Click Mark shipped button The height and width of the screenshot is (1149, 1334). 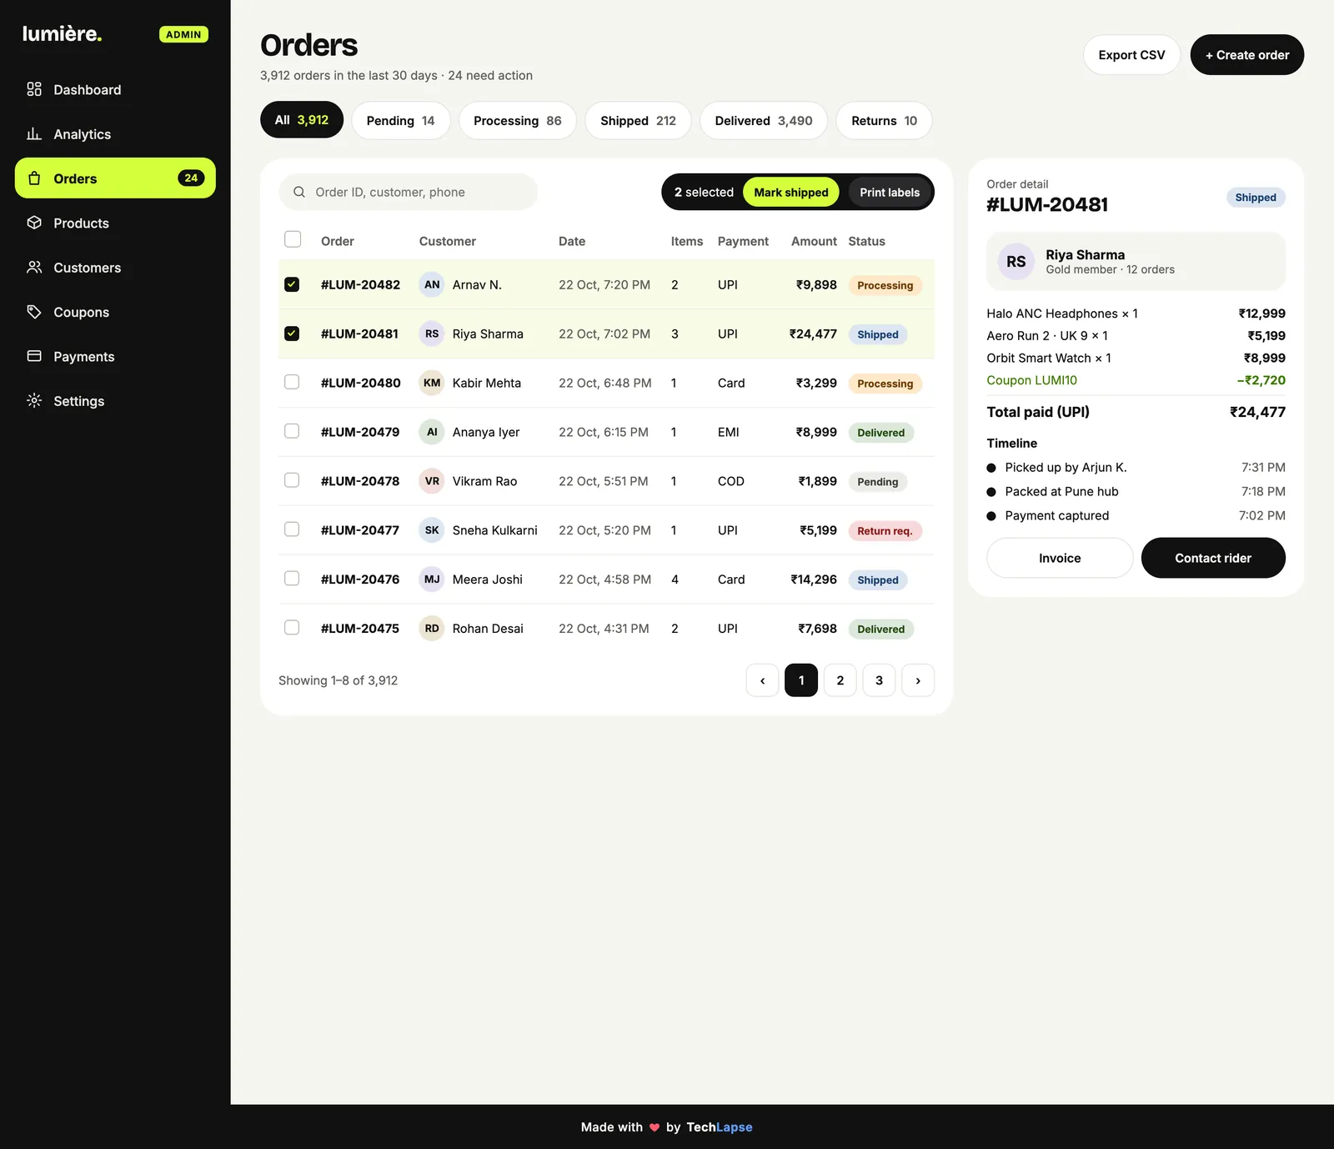tap(791, 192)
